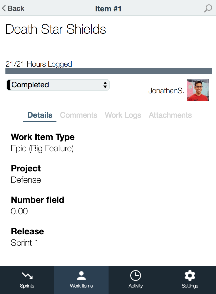Image resolution: width=216 pixels, height=294 pixels.
Task: Click the Item #1 header label
Action: click(108, 8)
